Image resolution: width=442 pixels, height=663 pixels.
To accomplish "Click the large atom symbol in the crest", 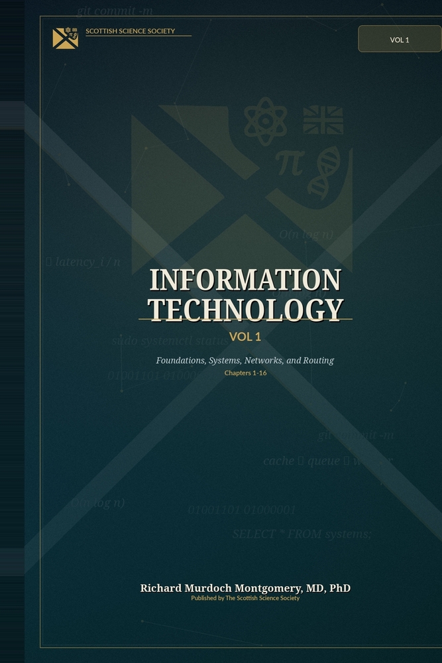I will (265, 121).
